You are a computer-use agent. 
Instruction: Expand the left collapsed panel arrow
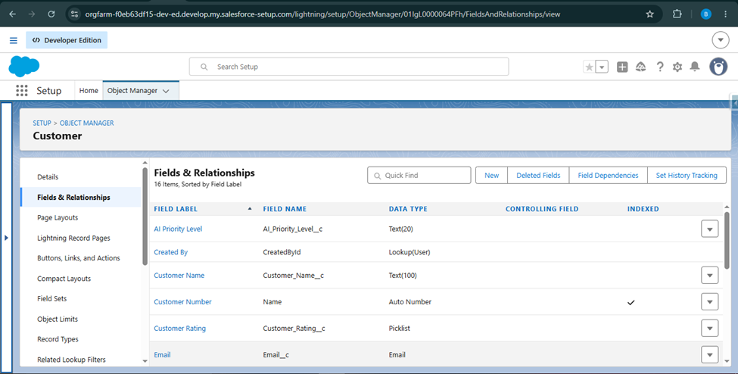point(6,238)
